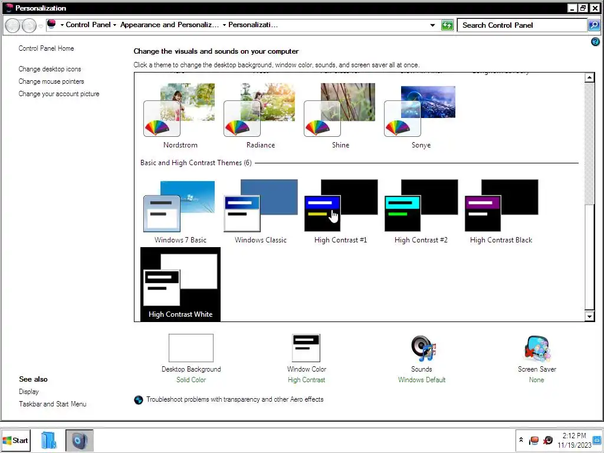
Task: Expand dropdown arrow after Control Panel
Action: tap(115, 25)
